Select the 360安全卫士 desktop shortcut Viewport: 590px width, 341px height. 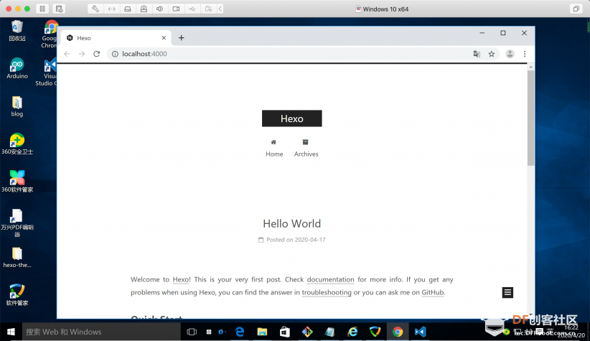click(17, 144)
